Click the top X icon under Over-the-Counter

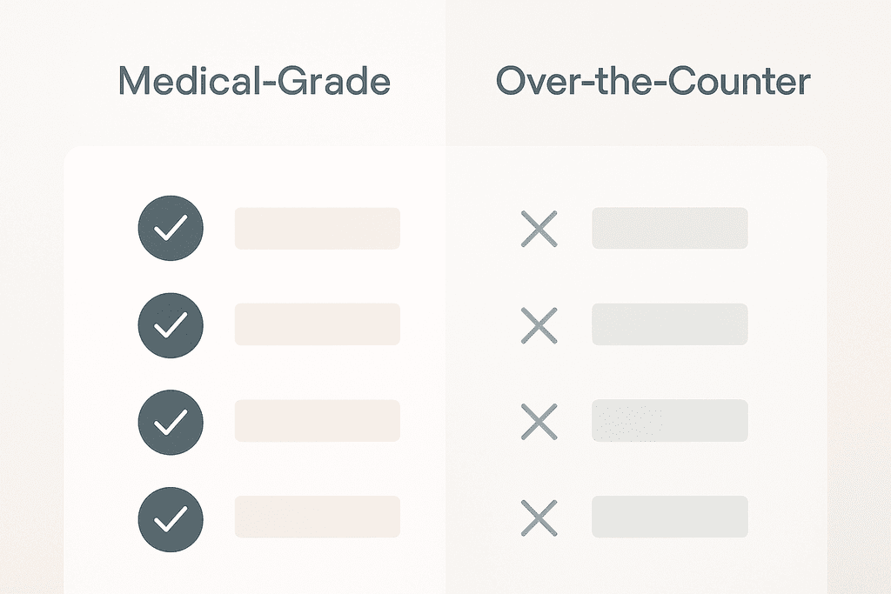tap(539, 229)
